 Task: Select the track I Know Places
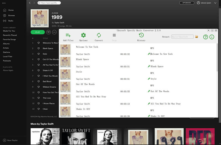click(49, 103)
